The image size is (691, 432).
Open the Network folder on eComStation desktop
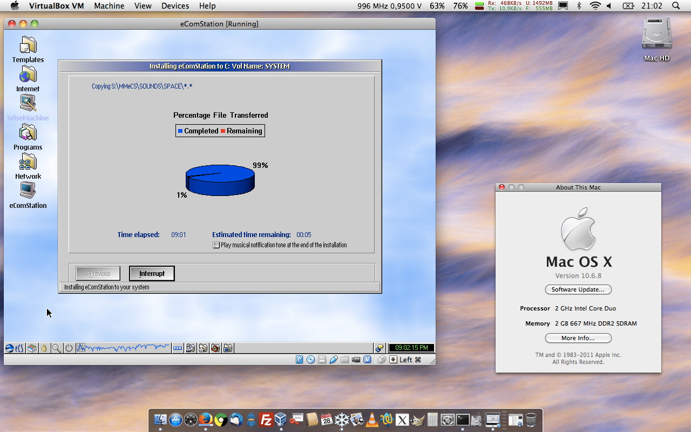[x=28, y=163]
